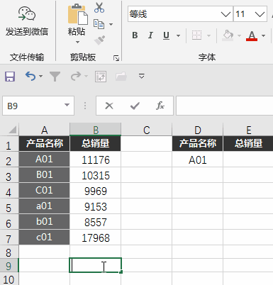Screen dimensions: 273x285
Task: Click the Cancel entry X icon
Action: point(109,106)
